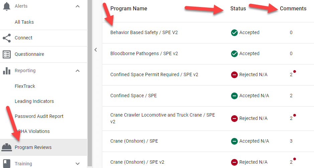The height and width of the screenshot is (168, 314).
Task: Click the Questionnaire list icon
Action: coord(7,54)
